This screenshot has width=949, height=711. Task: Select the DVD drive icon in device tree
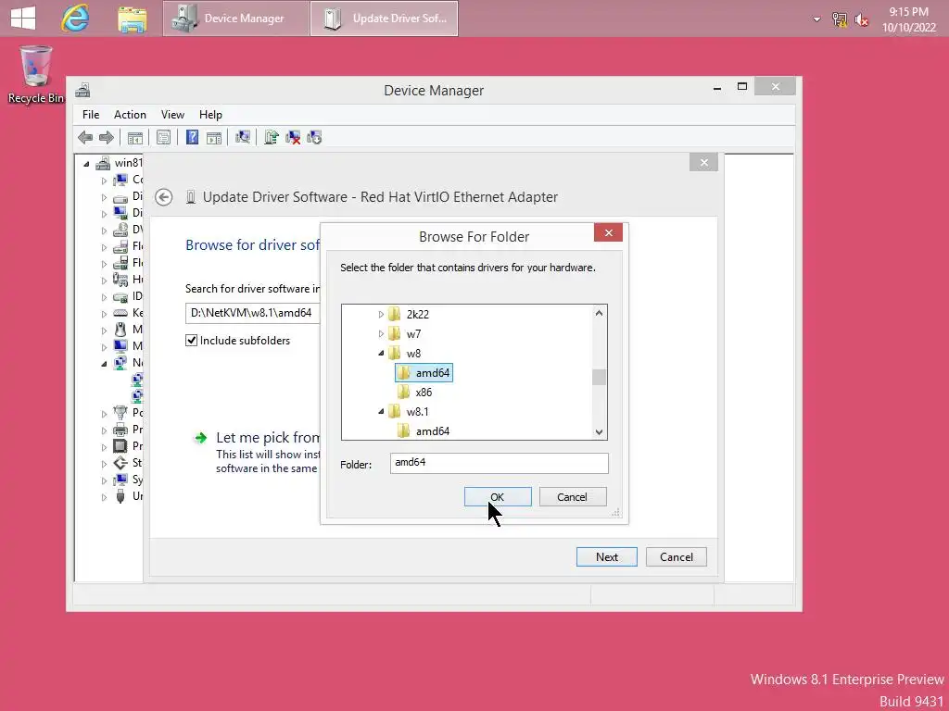[x=120, y=230]
